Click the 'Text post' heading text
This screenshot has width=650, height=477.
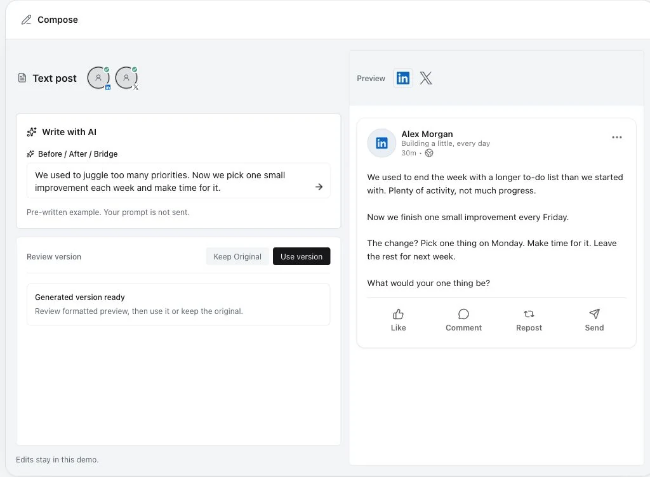[x=55, y=78]
